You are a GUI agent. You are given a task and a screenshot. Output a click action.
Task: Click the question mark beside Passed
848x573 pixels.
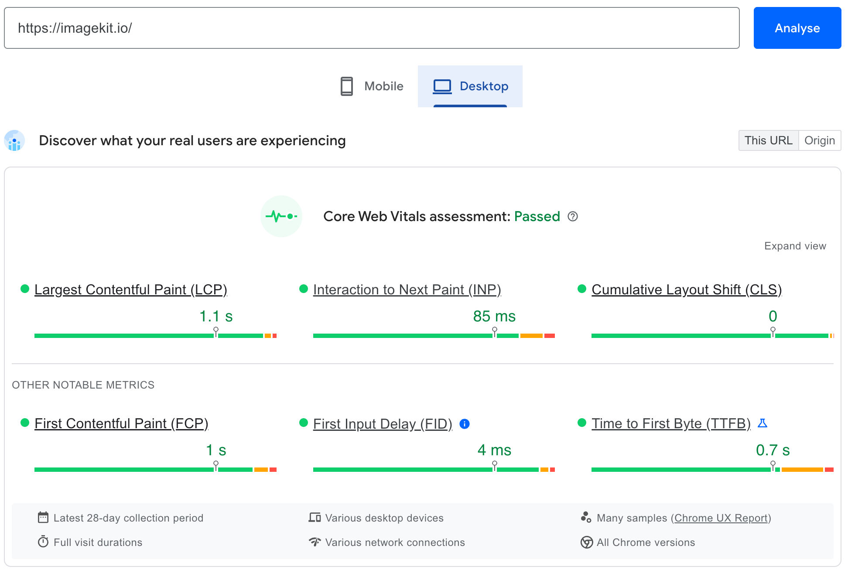574,216
